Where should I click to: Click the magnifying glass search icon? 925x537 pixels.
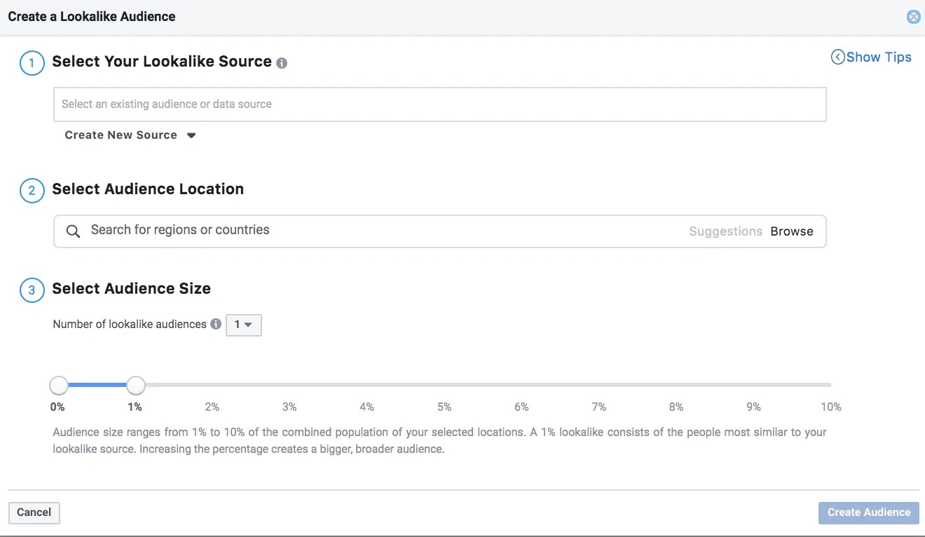pyautogui.click(x=73, y=231)
